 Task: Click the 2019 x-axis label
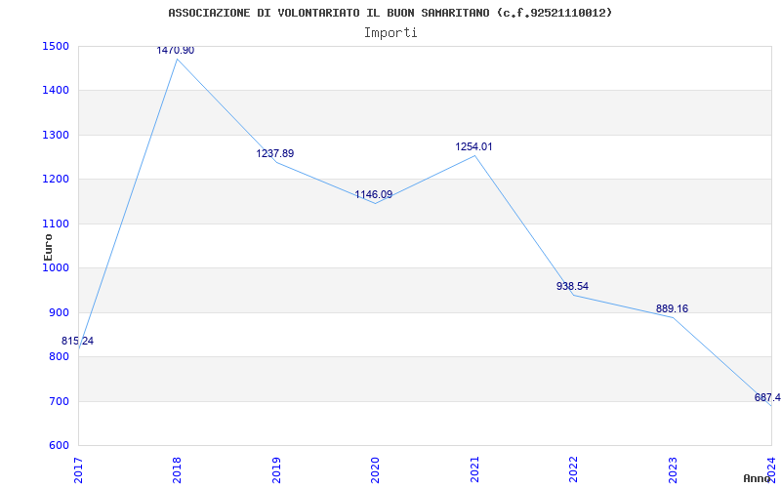click(276, 470)
